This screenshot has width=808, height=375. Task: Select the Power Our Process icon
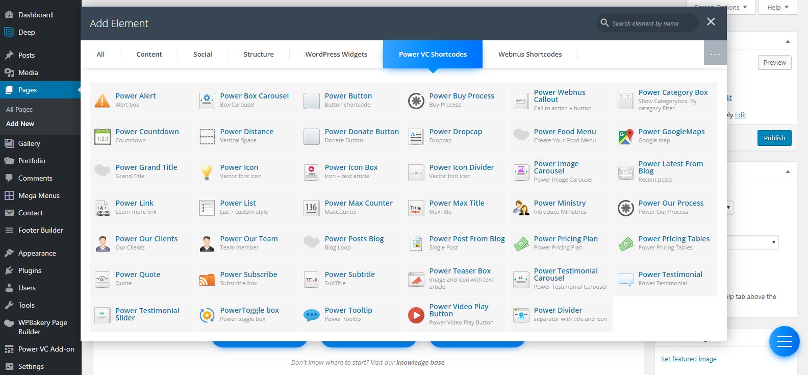click(625, 208)
